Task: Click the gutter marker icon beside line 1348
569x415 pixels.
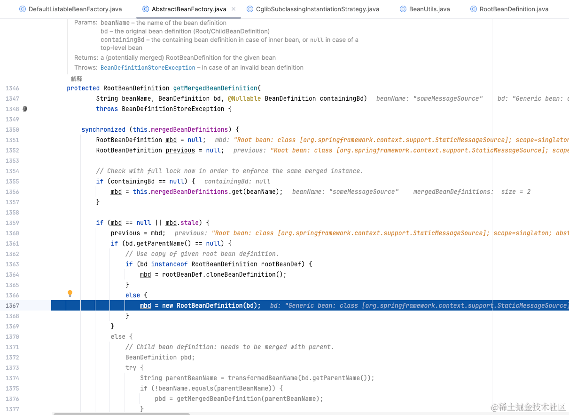Action: click(25, 109)
